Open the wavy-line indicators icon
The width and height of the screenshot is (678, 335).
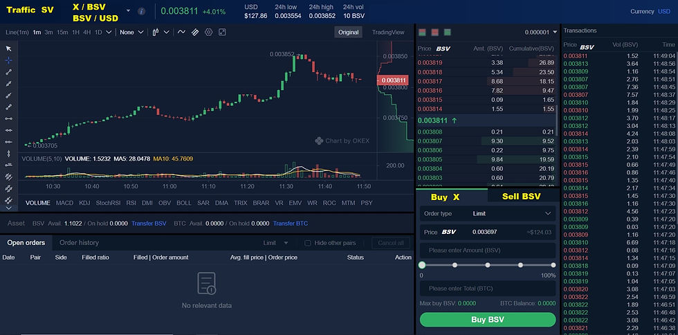click(181, 32)
